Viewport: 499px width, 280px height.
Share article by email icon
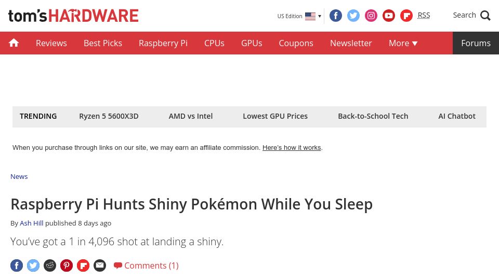click(x=100, y=265)
